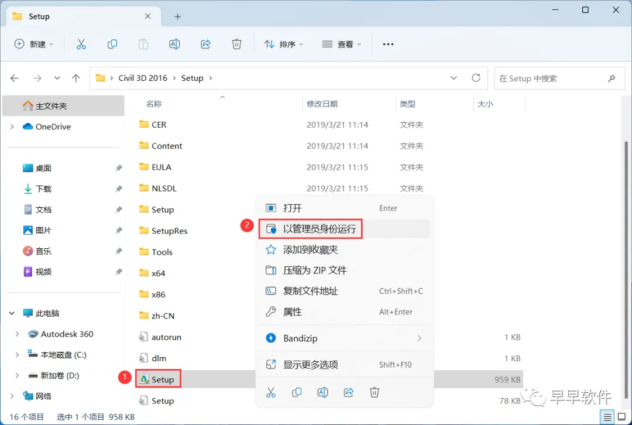This screenshot has width=632, height=425.
Task: Click the Setup breadcrumb segment
Action: point(193,78)
